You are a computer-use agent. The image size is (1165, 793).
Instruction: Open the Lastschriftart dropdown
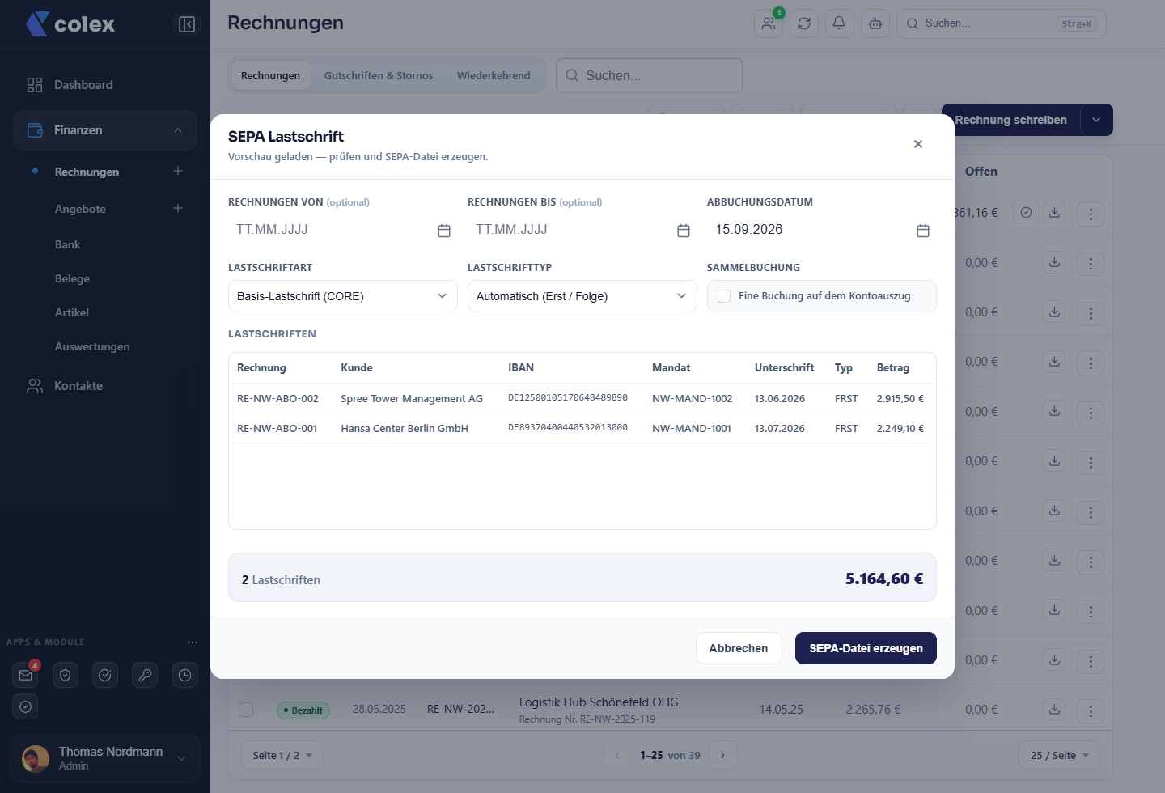click(x=343, y=296)
